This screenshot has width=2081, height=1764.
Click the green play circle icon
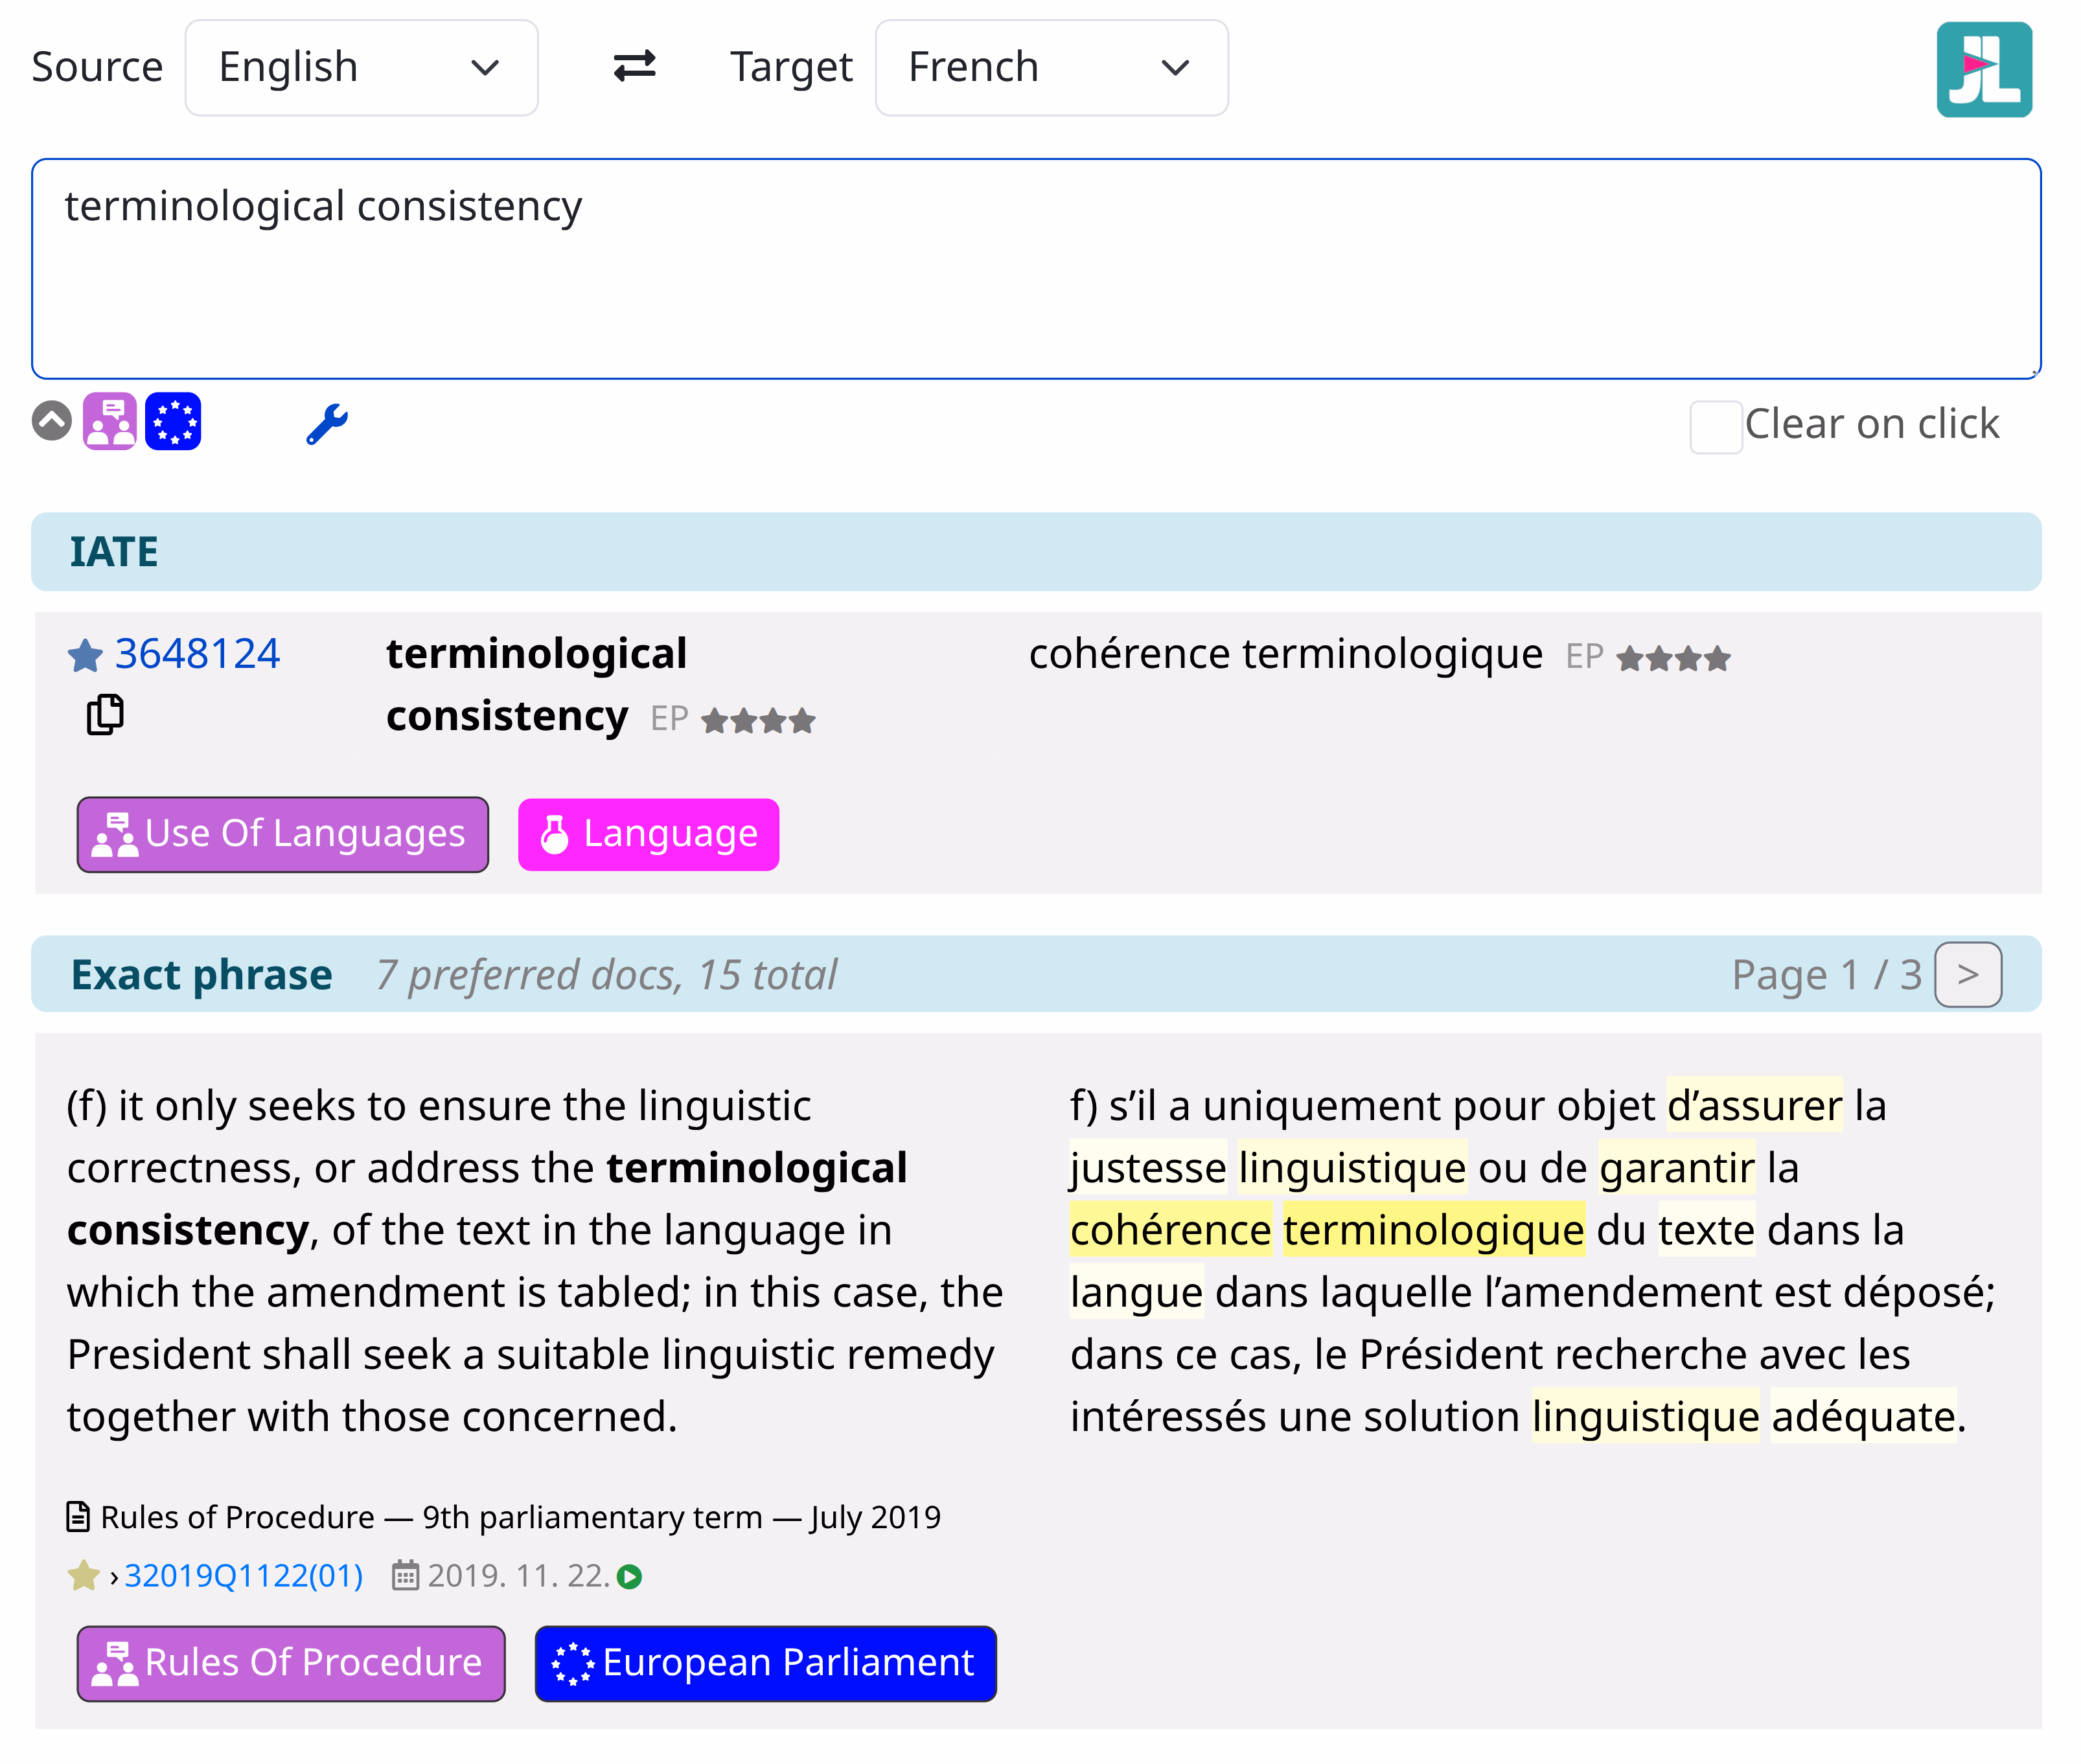tap(629, 1577)
